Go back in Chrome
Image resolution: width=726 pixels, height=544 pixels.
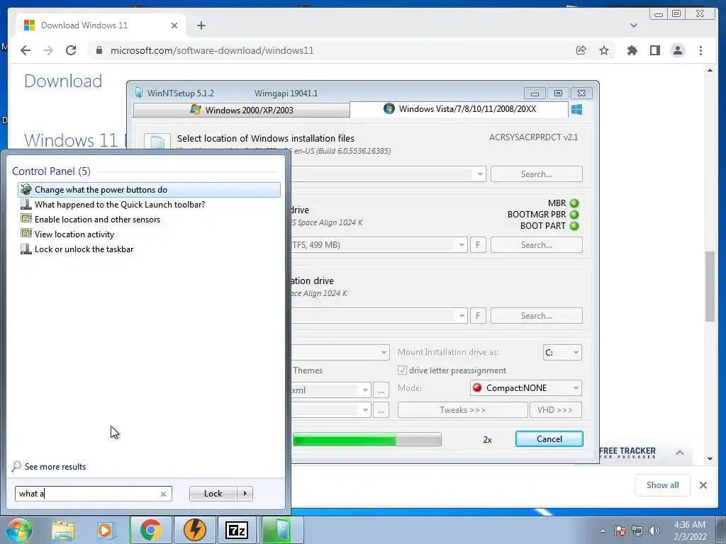[26, 50]
